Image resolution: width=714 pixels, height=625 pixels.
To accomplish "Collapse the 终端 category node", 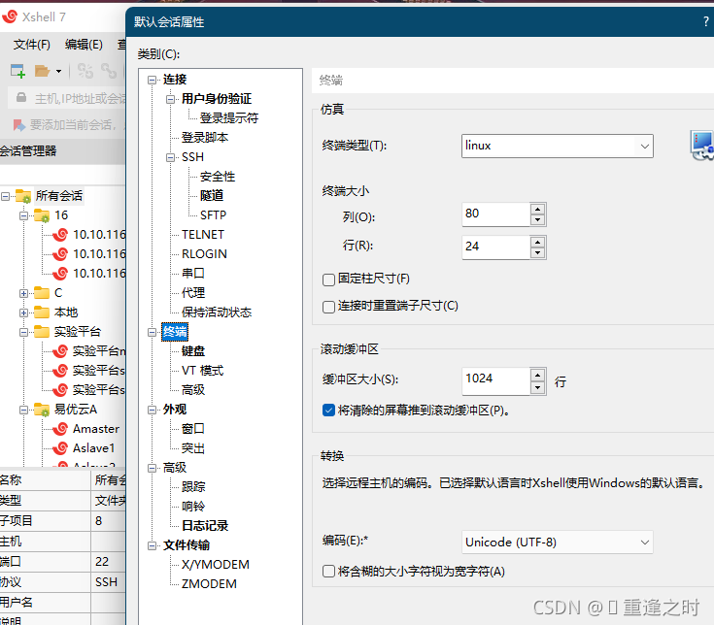I will point(152,333).
